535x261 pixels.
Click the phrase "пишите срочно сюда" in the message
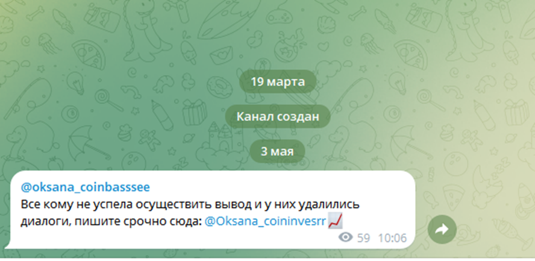(x=137, y=222)
